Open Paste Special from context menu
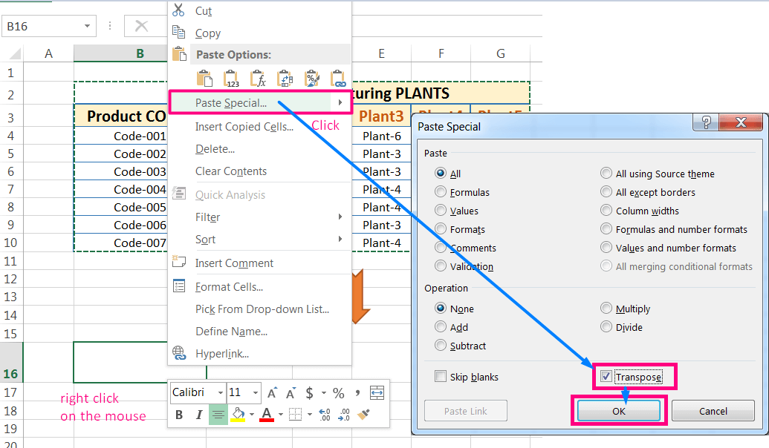Viewport: 769px width, 448px height. point(230,103)
